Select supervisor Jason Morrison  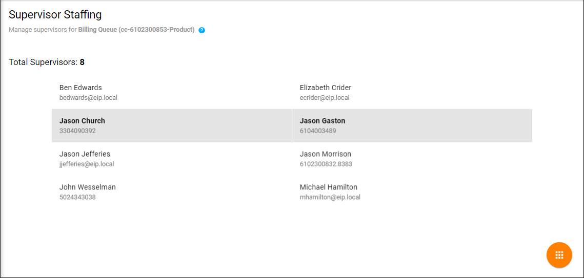click(326, 154)
